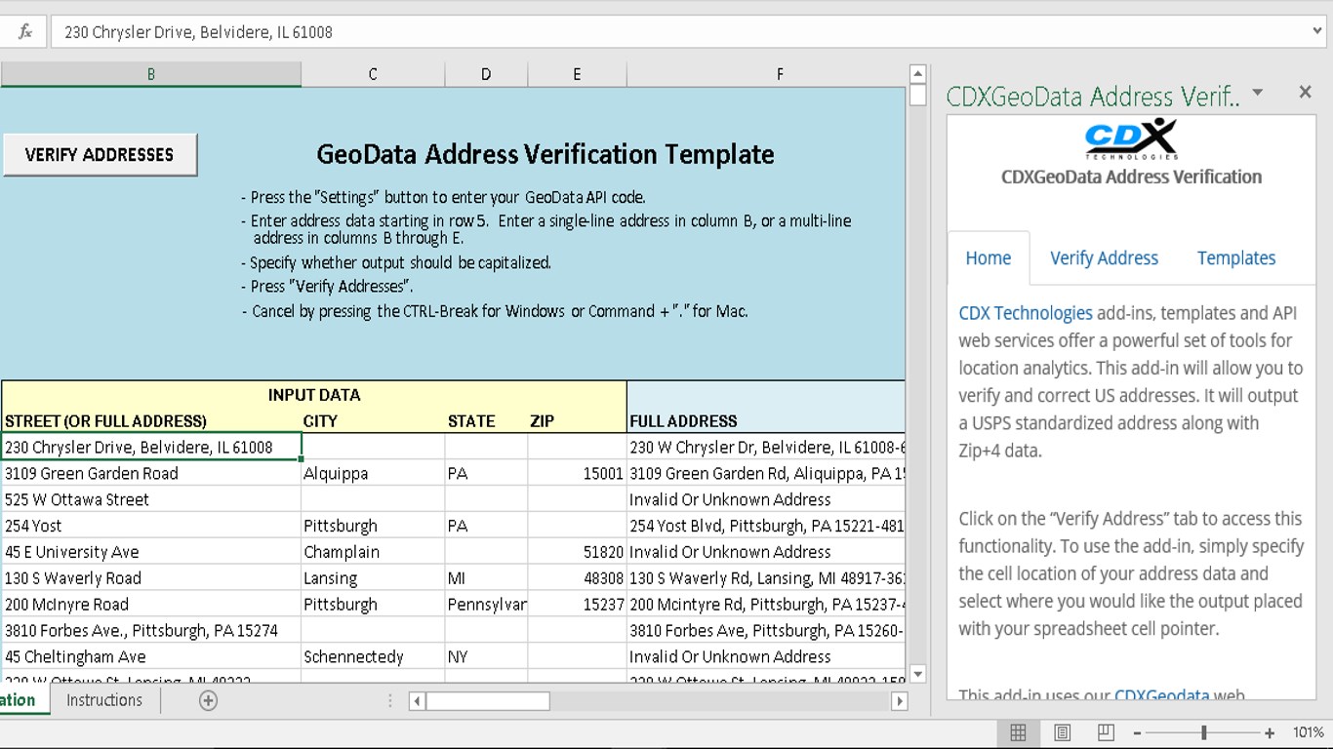Viewport: 1333px width, 749px height.
Task: Open the Templates tab
Action: (1236, 258)
